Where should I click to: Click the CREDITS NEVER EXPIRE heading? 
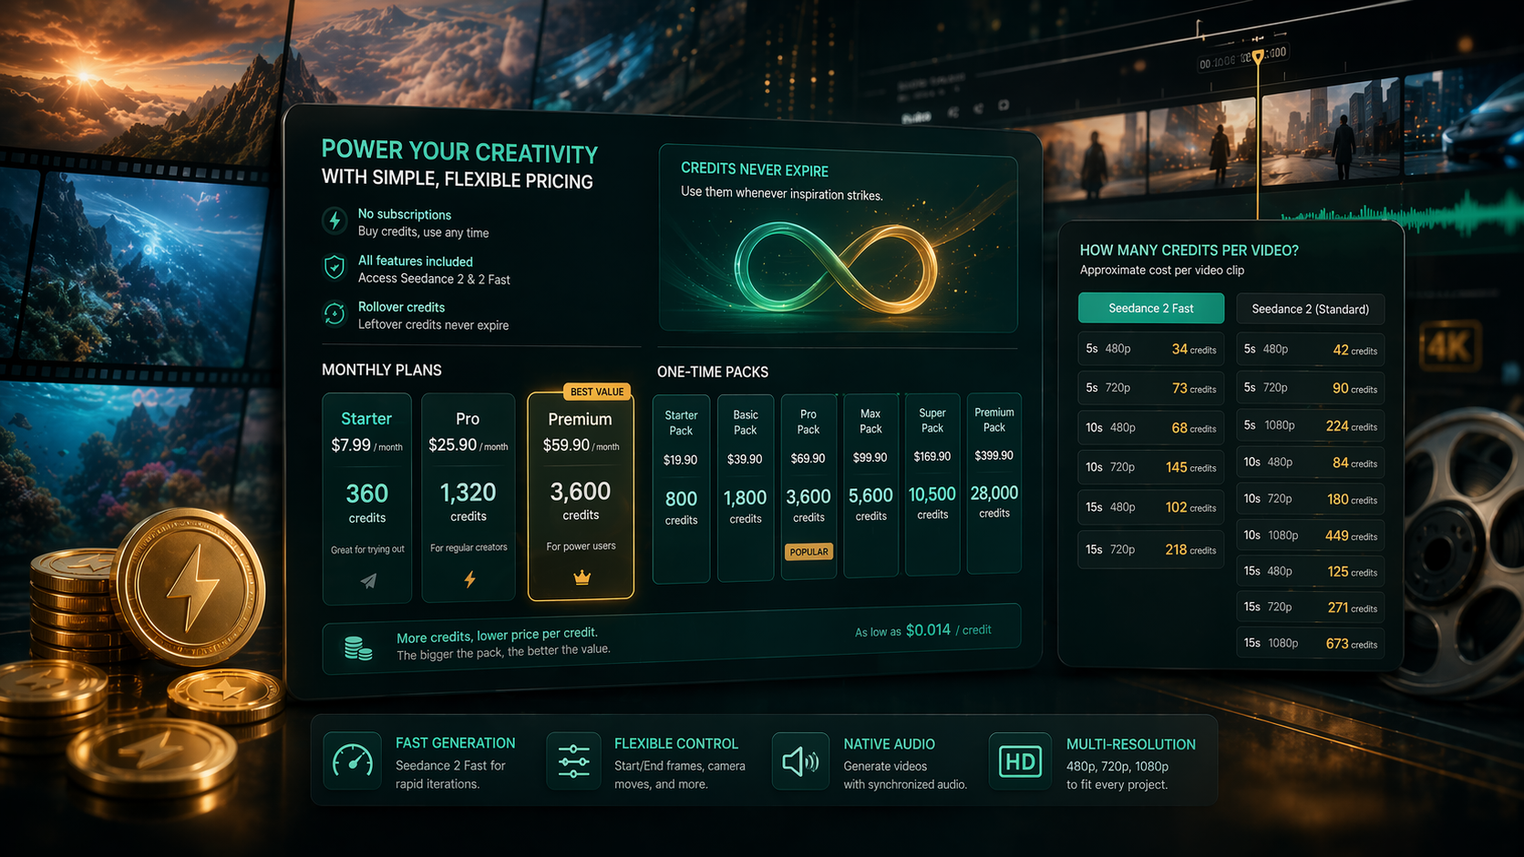755,169
